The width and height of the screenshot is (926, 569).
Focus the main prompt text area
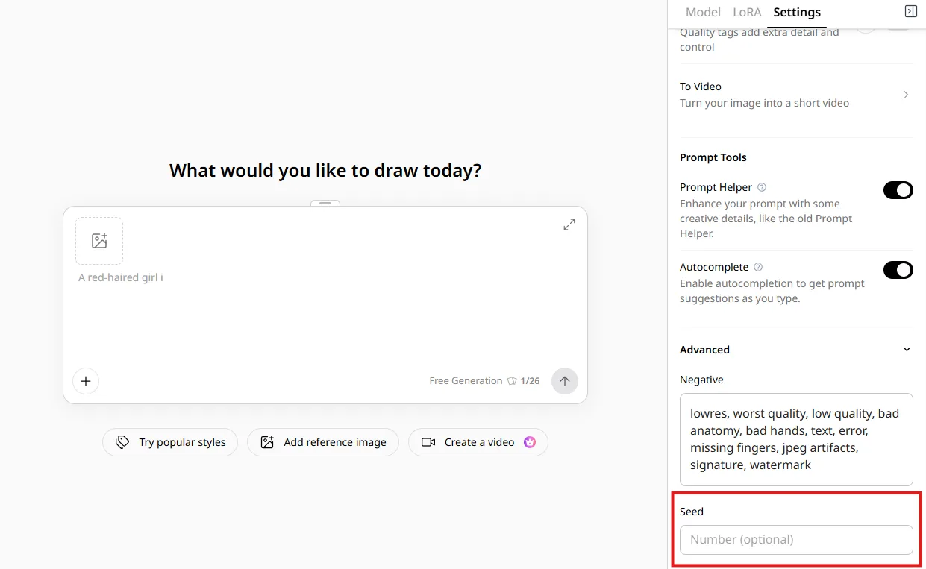click(x=325, y=313)
